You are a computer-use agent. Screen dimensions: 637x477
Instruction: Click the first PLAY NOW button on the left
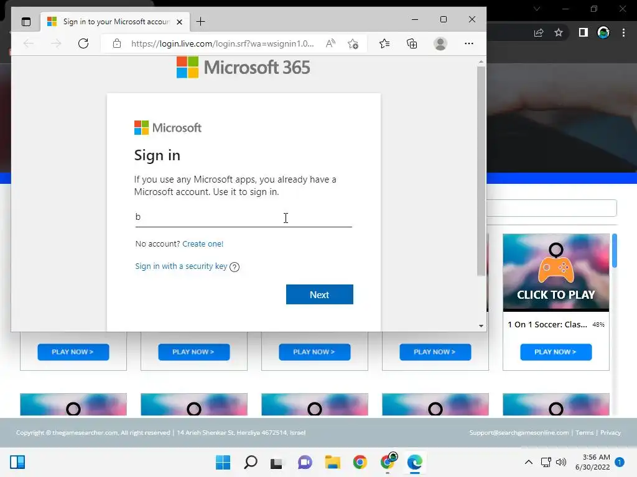pos(73,352)
